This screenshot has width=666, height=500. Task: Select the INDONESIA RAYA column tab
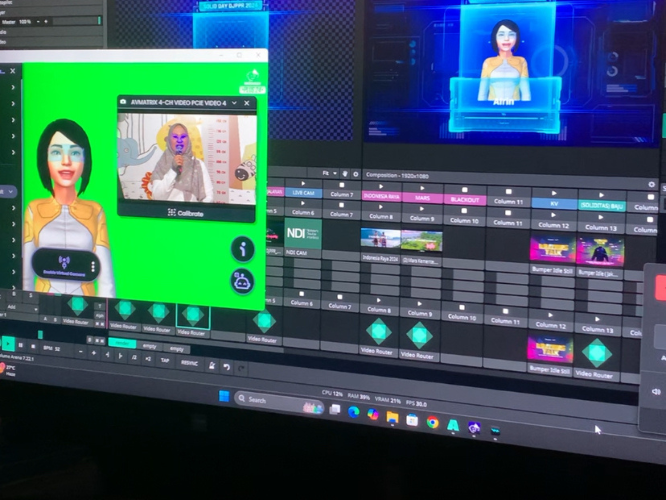click(x=381, y=196)
